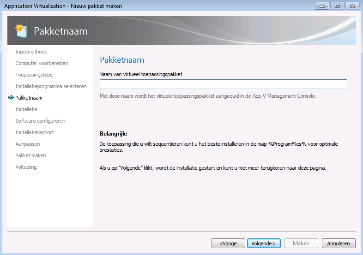The image size is (363, 255).
Task: Select the Installatie step in sidebar
Action: point(26,109)
